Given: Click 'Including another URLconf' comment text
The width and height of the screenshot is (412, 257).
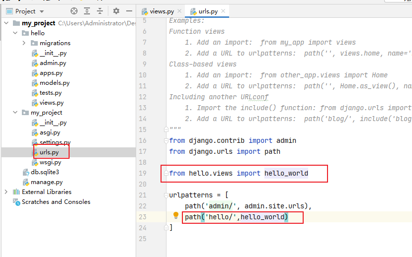Looking at the screenshot, I should tap(219, 97).
